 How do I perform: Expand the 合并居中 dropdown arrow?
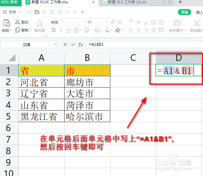(185, 30)
